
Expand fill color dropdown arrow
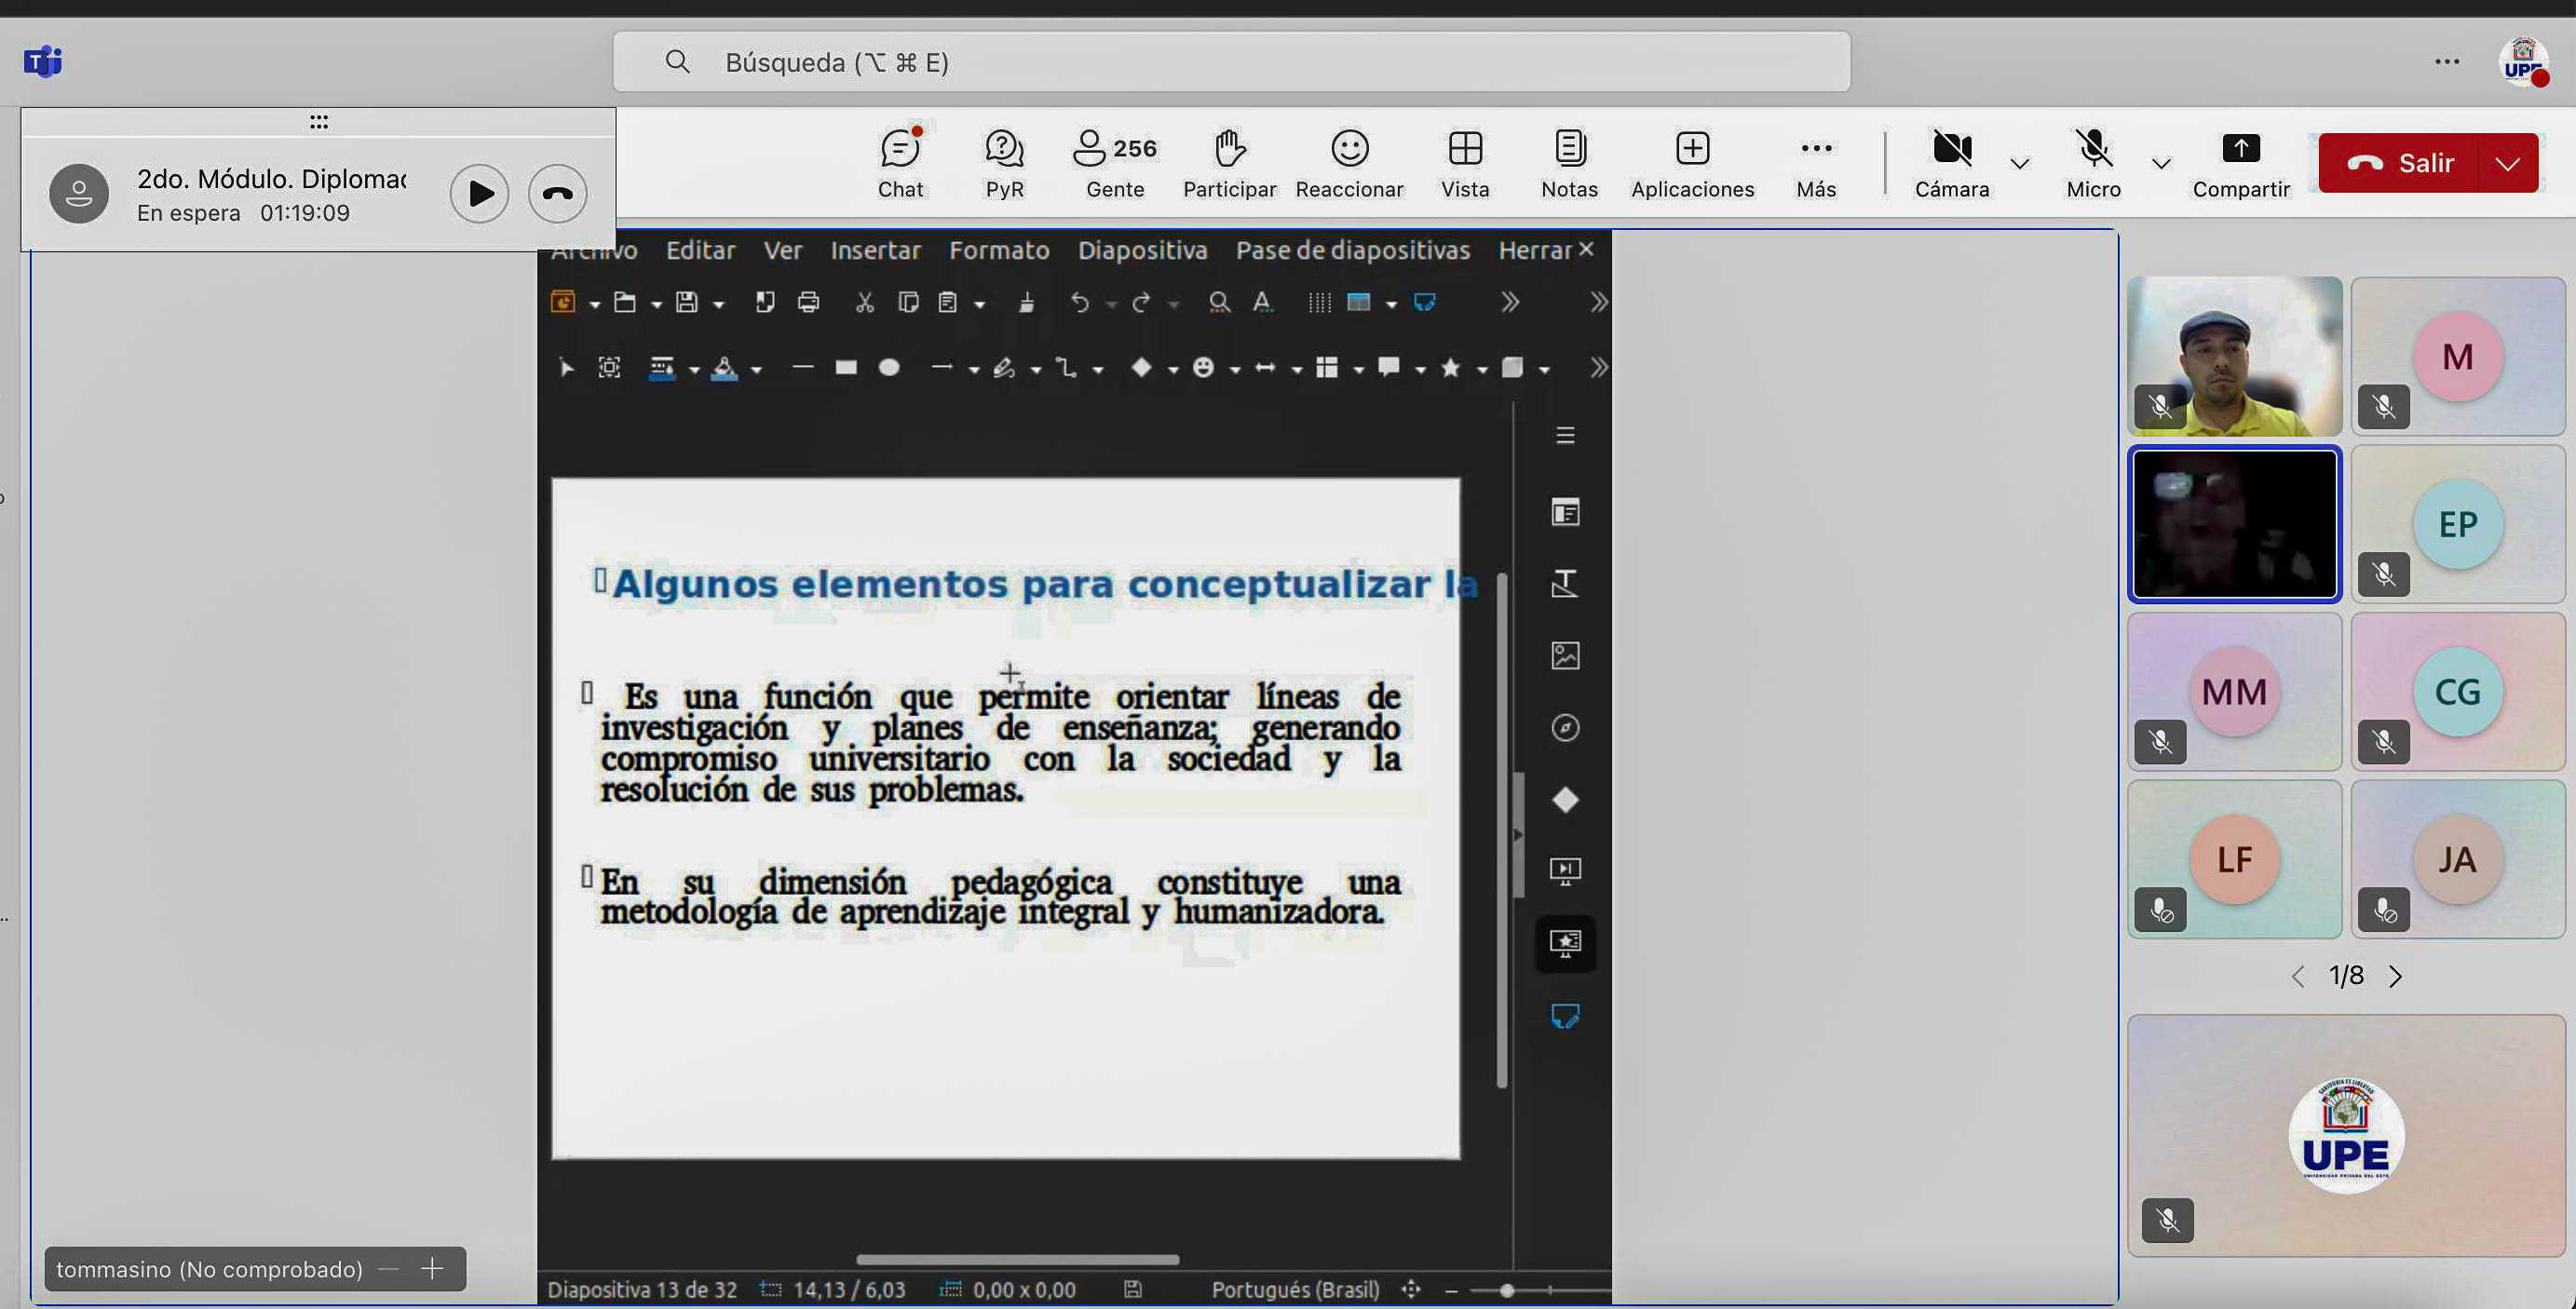(756, 370)
